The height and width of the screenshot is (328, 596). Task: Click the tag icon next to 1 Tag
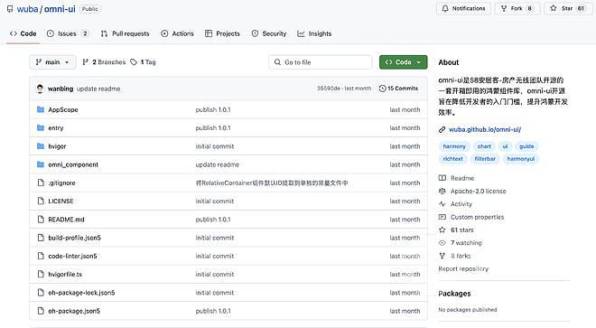point(134,62)
